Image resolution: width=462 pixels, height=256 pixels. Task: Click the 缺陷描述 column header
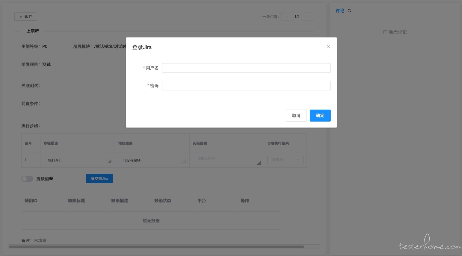(x=120, y=201)
